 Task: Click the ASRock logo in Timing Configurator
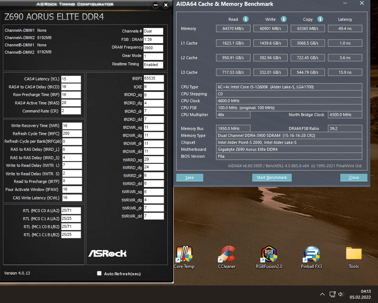coord(107,253)
